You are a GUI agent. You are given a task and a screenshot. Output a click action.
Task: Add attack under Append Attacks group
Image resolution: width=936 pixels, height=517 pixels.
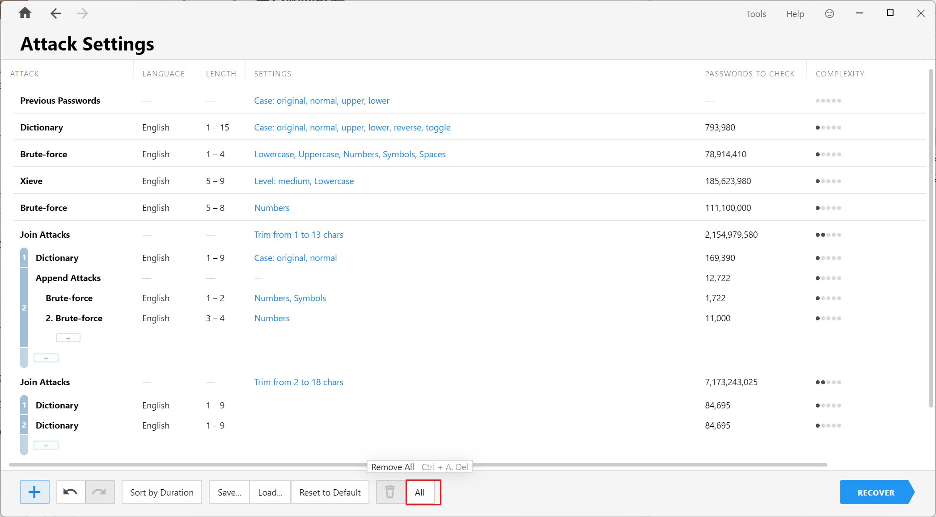[x=68, y=338]
